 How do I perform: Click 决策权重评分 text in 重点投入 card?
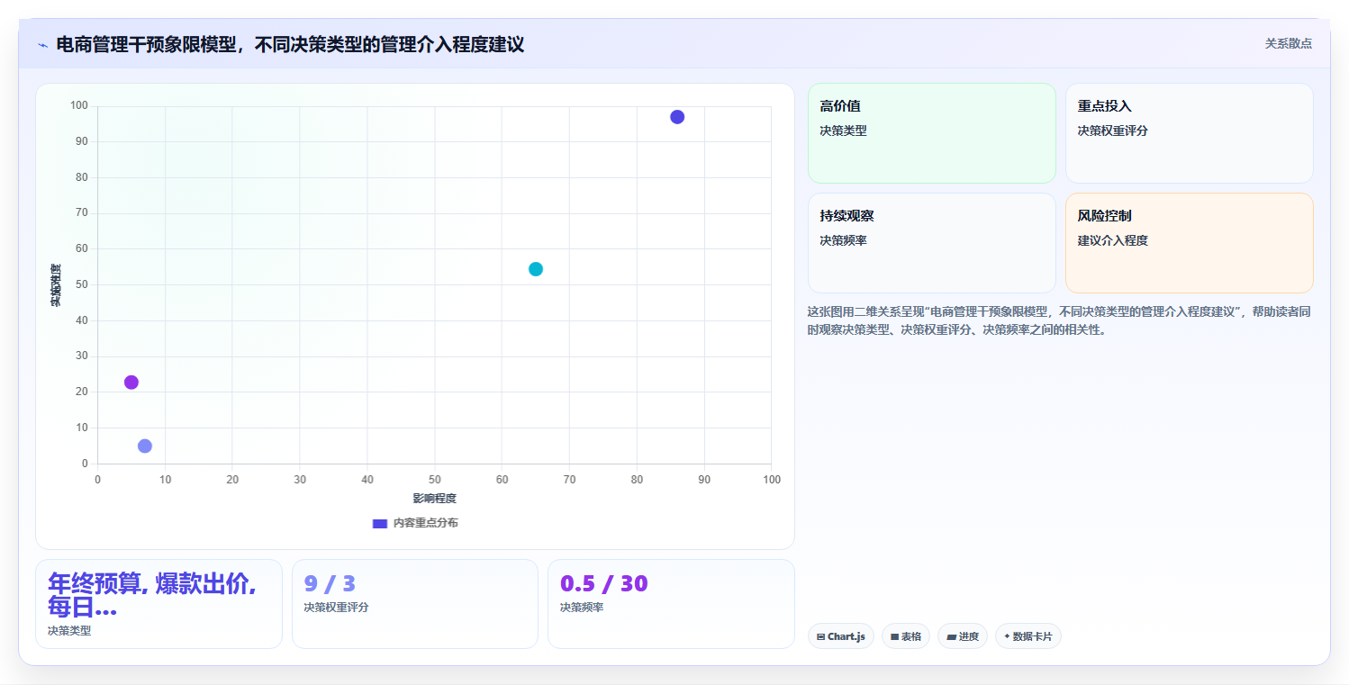(x=1112, y=131)
